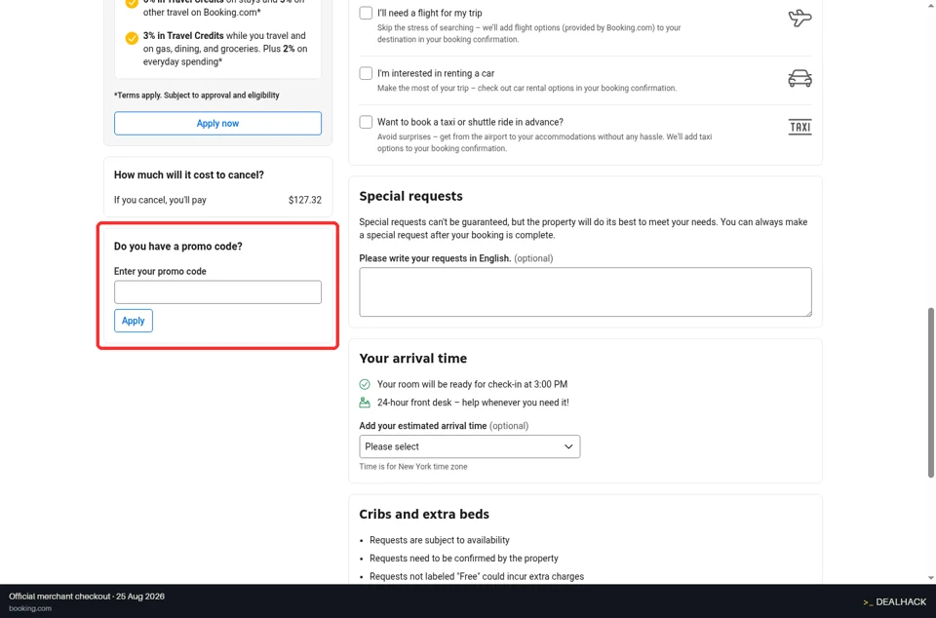936x618 pixels.
Task: Click the airplane flight icon
Action: pyautogui.click(x=799, y=18)
